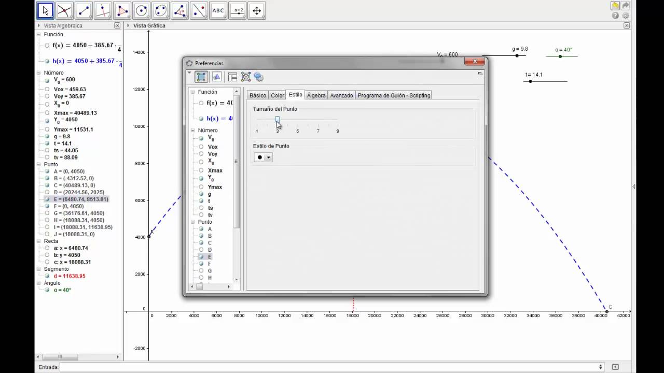Close the Vista Algebraica panel
Screen dimensions: 664x373
click(117, 25)
